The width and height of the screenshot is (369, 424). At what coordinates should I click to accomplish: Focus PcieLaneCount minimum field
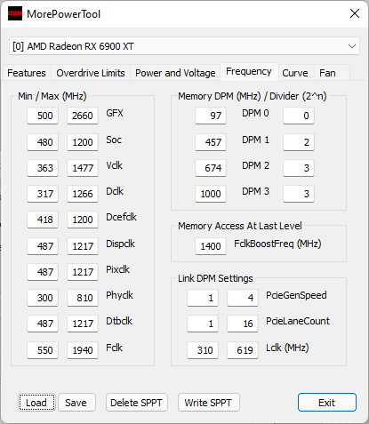[x=203, y=324]
